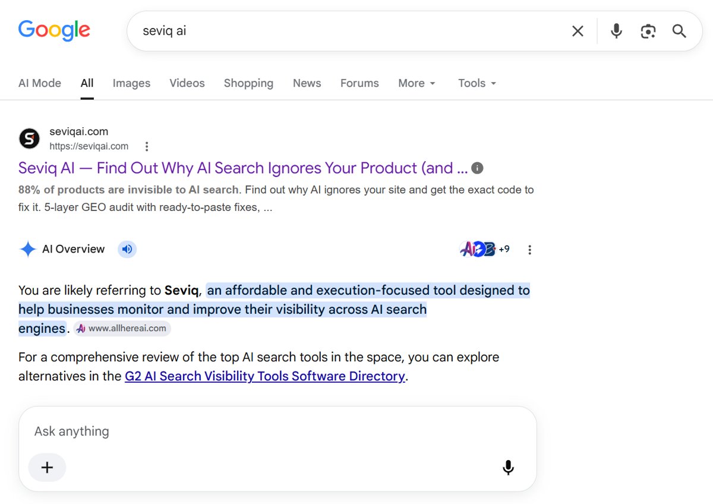The width and height of the screenshot is (713, 504).
Task: Click '88% of products are invisible' snippet
Action: click(129, 190)
